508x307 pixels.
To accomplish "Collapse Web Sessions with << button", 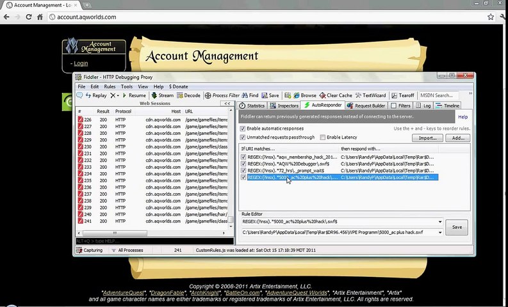I will (x=227, y=104).
